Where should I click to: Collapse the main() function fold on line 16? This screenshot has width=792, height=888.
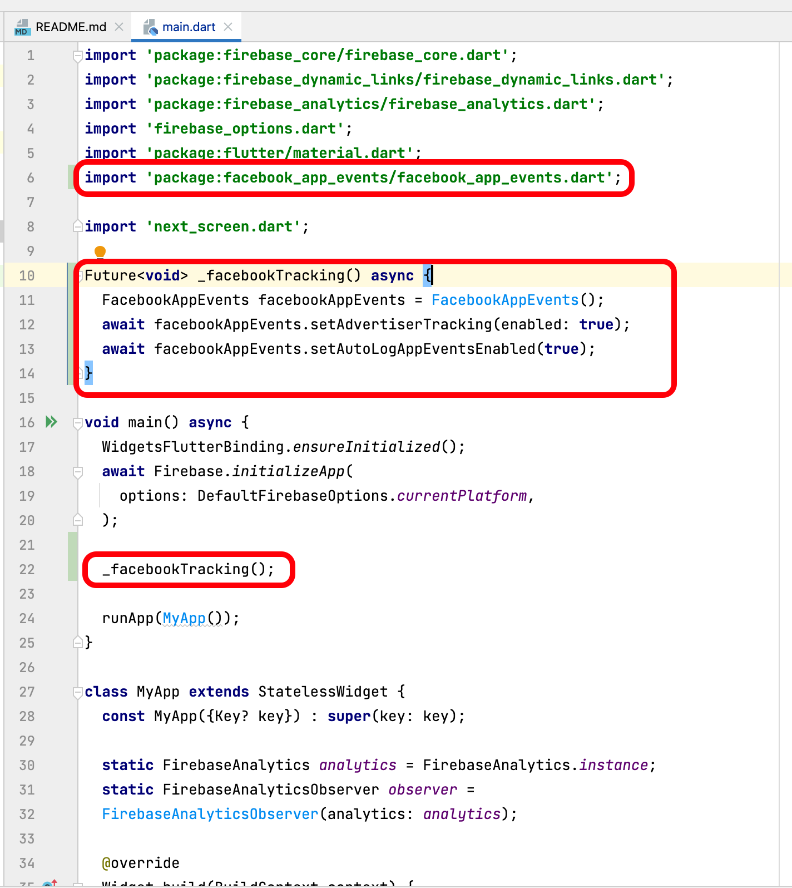tap(78, 423)
